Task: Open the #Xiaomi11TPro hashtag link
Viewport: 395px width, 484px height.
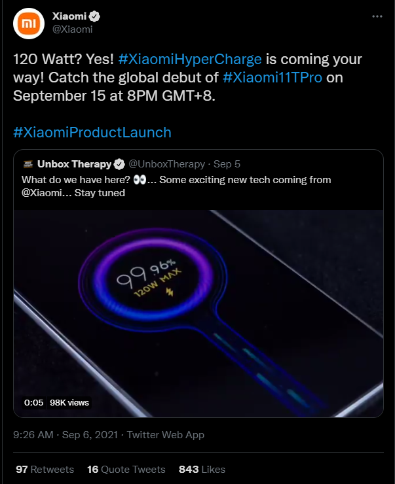Action: (273, 77)
